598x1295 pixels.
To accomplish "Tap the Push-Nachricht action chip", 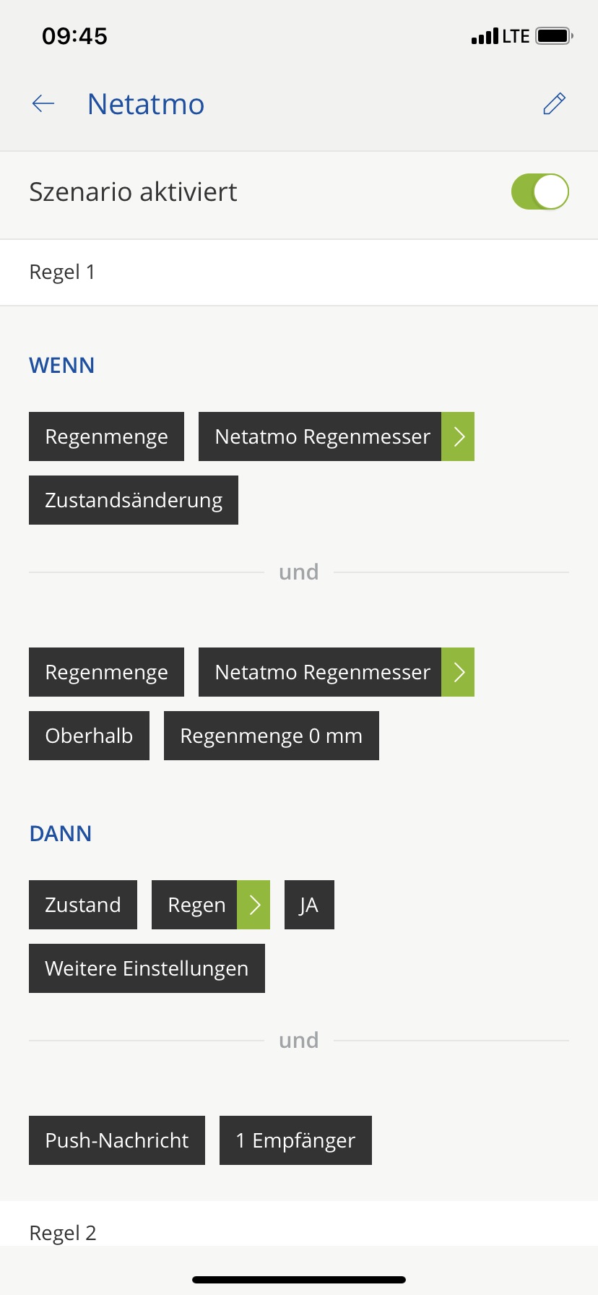I will [117, 1140].
